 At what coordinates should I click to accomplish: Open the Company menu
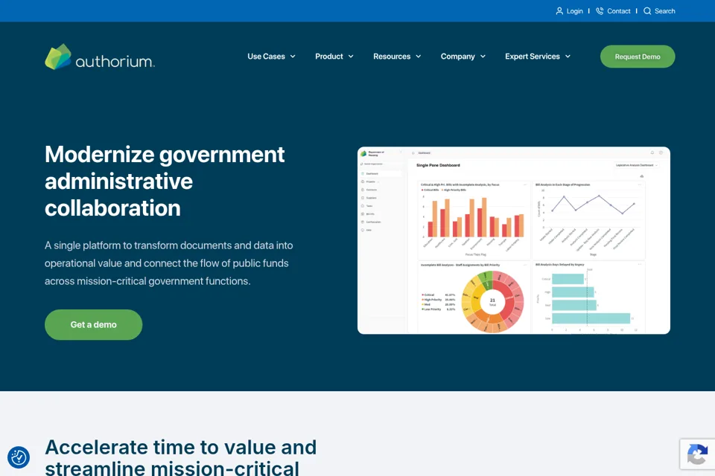coord(457,57)
